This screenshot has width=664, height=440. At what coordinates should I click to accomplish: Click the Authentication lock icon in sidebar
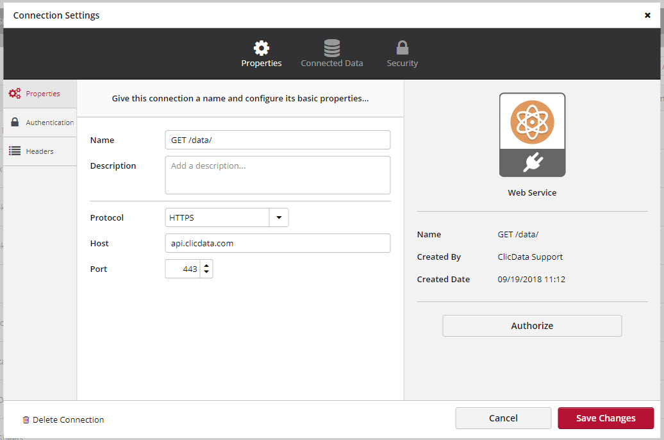(15, 123)
